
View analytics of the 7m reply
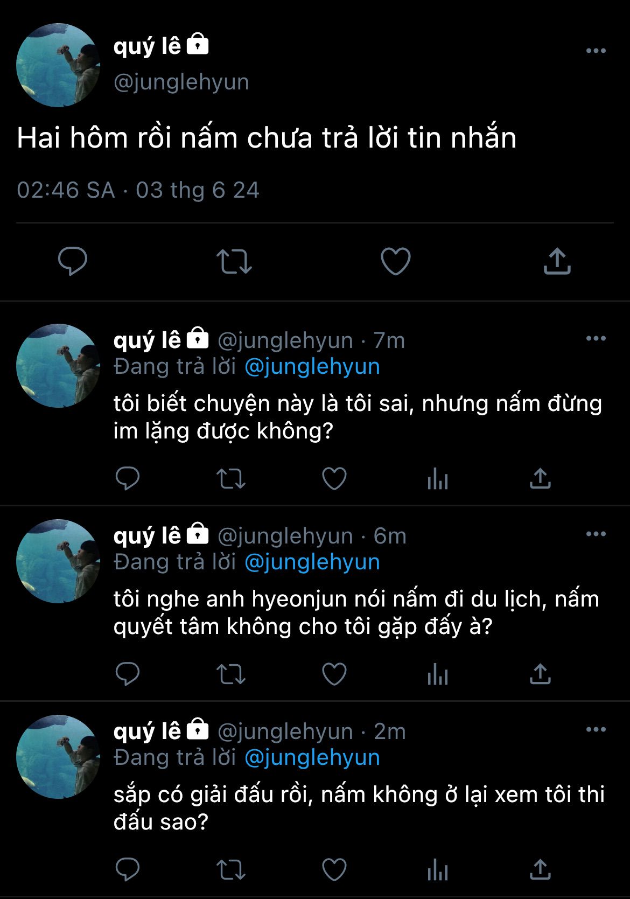pos(437,478)
